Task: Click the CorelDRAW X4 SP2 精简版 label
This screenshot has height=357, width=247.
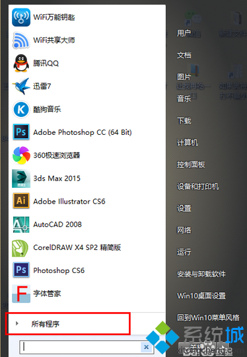Action: (x=77, y=247)
